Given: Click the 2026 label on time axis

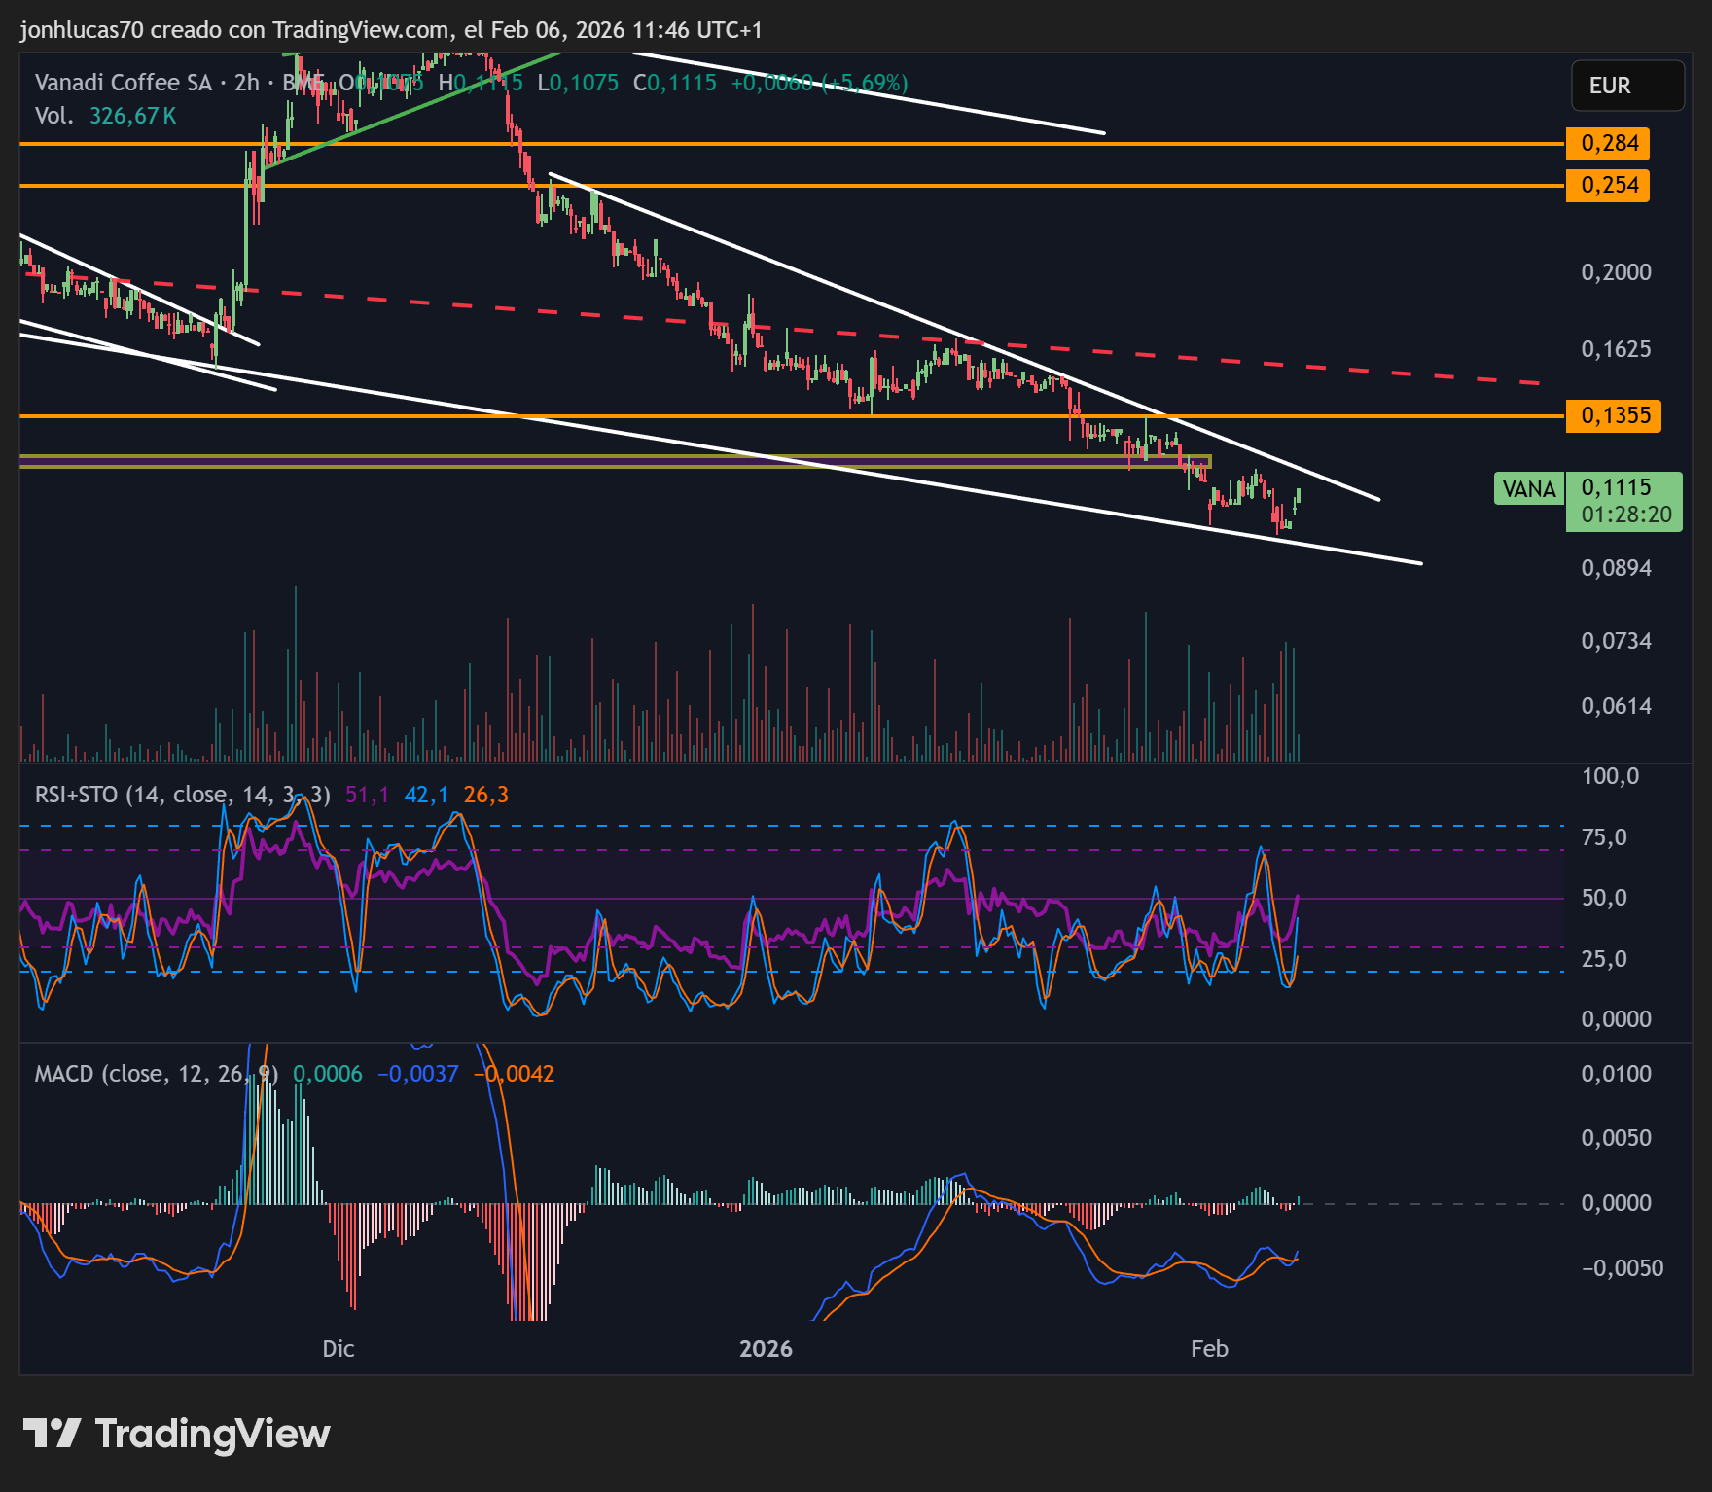Looking at the screenshot, I should coord(766,1348).
